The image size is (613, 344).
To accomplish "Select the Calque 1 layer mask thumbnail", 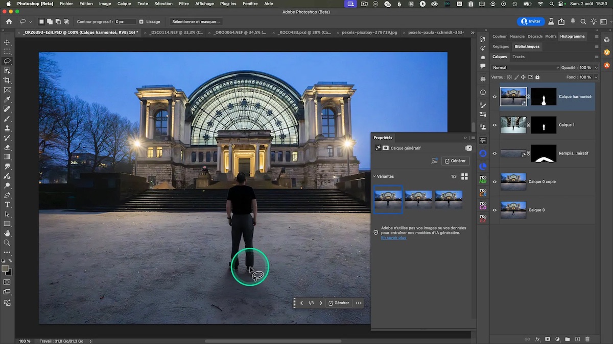I will pyautogui.click(x=544, y=125).
